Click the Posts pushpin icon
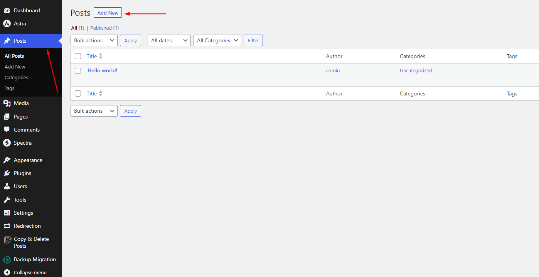The height and width of the screenshot is (277, 539). click(7, 41)
